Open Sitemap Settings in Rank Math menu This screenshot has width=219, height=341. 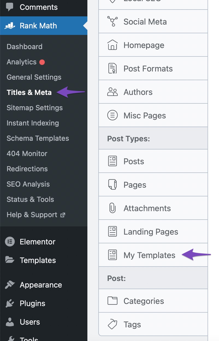35,108
